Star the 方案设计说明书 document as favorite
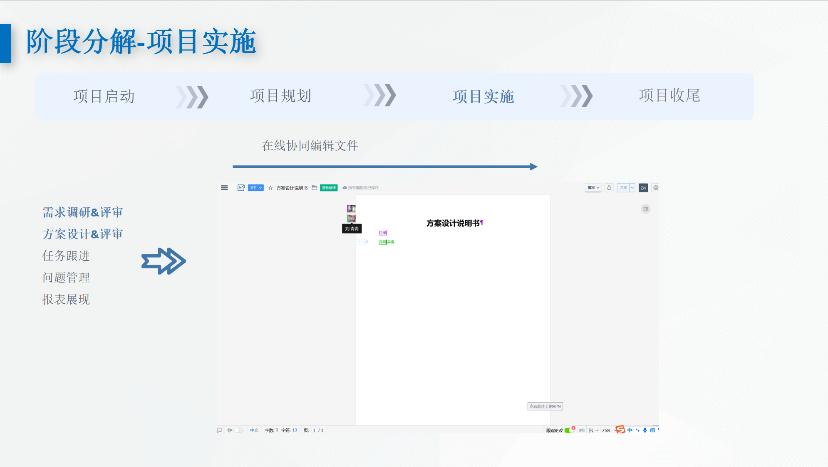Image resolution: width=828 pixels, height=467 pixels. (270, 188)
